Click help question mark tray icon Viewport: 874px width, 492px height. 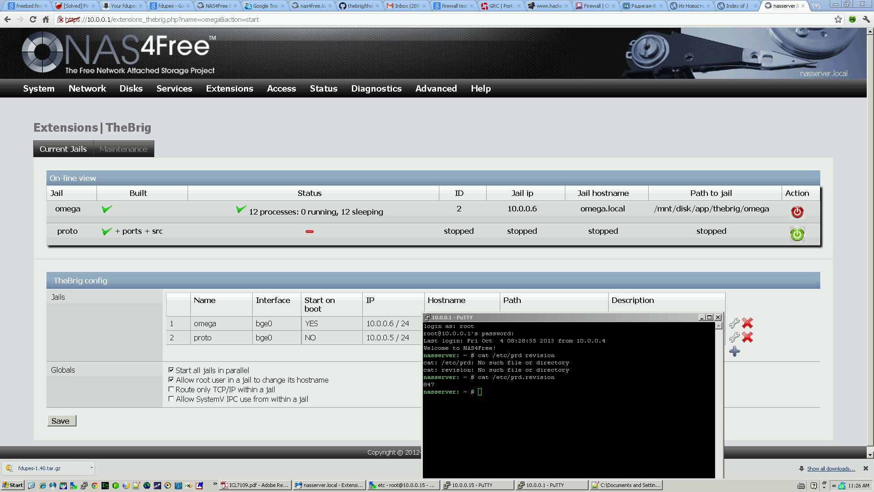pos(813,486)
